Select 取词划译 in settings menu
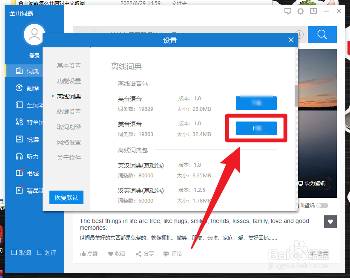The height and width of the screenshot is (278, 350). coord(69,127)
